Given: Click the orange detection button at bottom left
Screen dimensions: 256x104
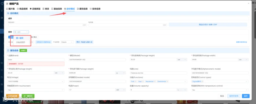Looking at the screenshot, I should (x=13, y=96).
